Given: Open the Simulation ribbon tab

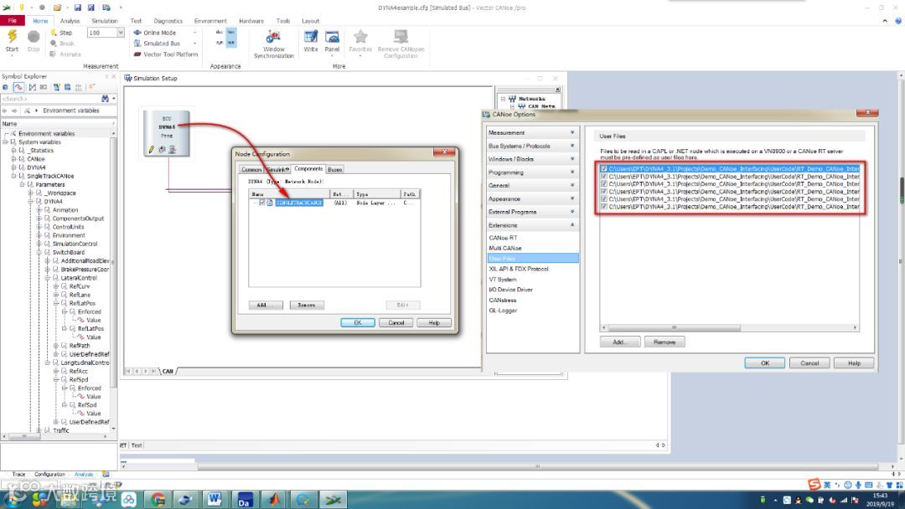Looking at the screenshot, I should (x=105, y=21).
